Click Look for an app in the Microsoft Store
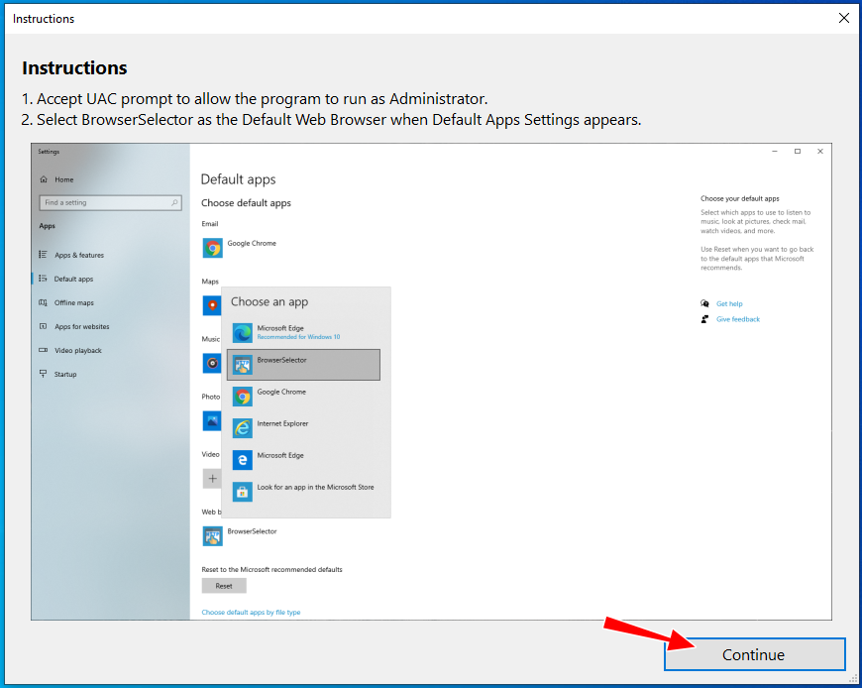The height and width of the screenshot is (688, 862). [x=303, y=492]
